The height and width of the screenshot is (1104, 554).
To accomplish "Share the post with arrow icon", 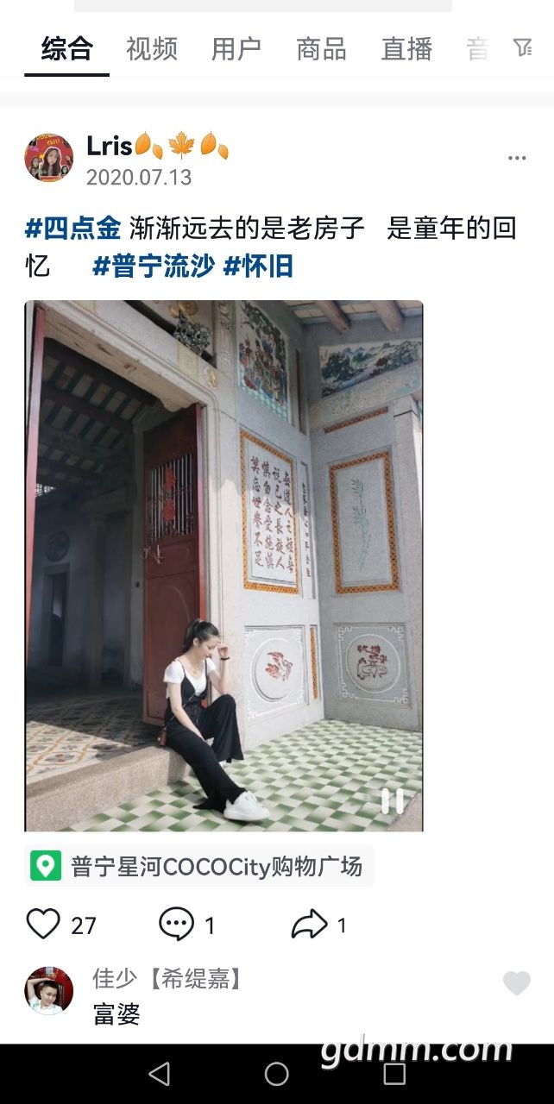I will click(309, 925).
